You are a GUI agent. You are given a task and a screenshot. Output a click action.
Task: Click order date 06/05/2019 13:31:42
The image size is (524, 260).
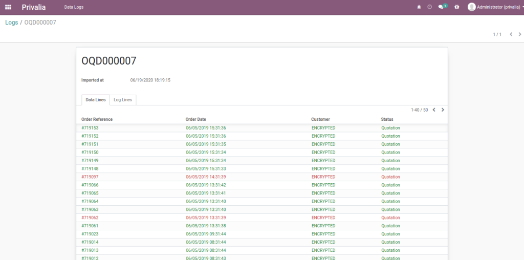tap(206, 185)
